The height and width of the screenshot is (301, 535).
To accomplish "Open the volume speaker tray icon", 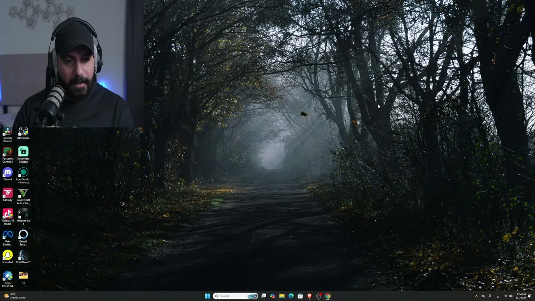I will 511,296.
